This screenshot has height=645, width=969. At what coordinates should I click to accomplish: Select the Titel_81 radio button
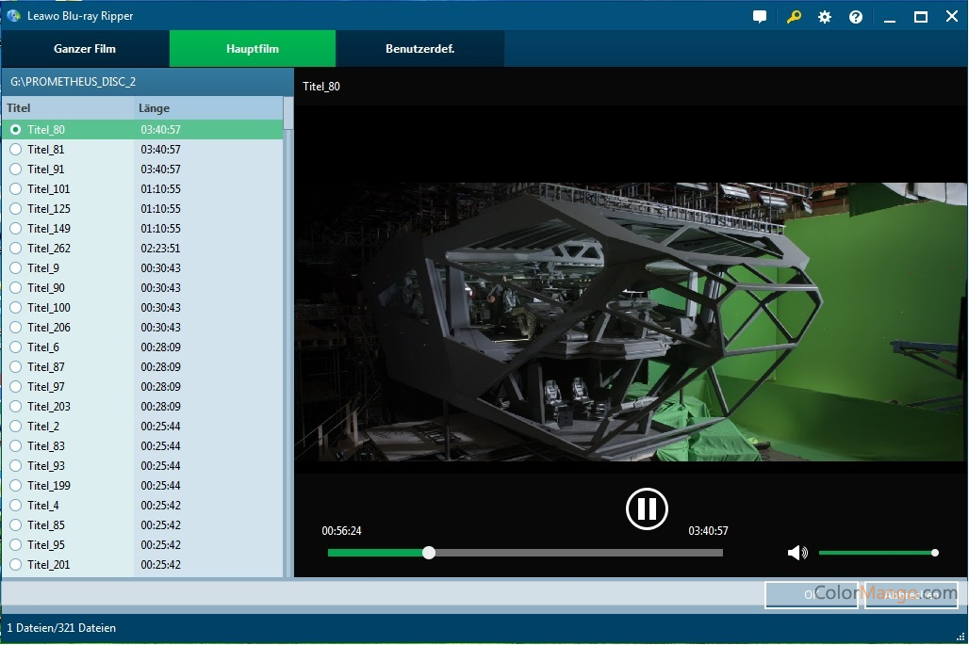coord(15,150)
